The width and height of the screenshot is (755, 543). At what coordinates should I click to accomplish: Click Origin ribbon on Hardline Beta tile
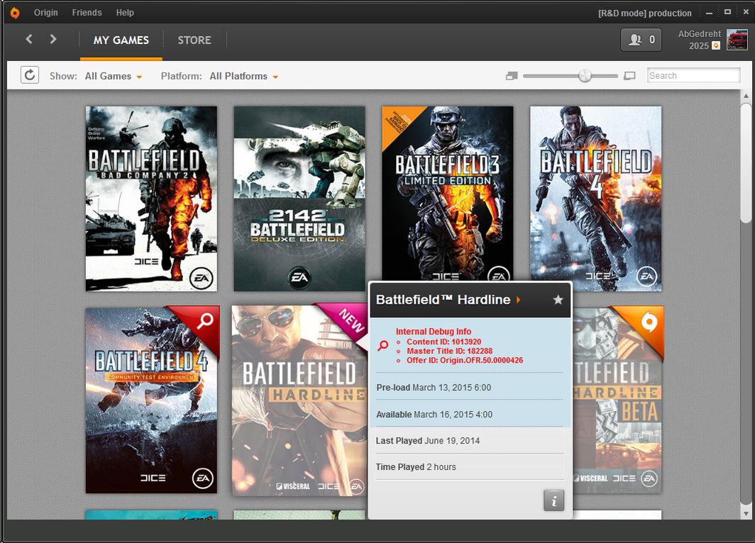point(649,322)
